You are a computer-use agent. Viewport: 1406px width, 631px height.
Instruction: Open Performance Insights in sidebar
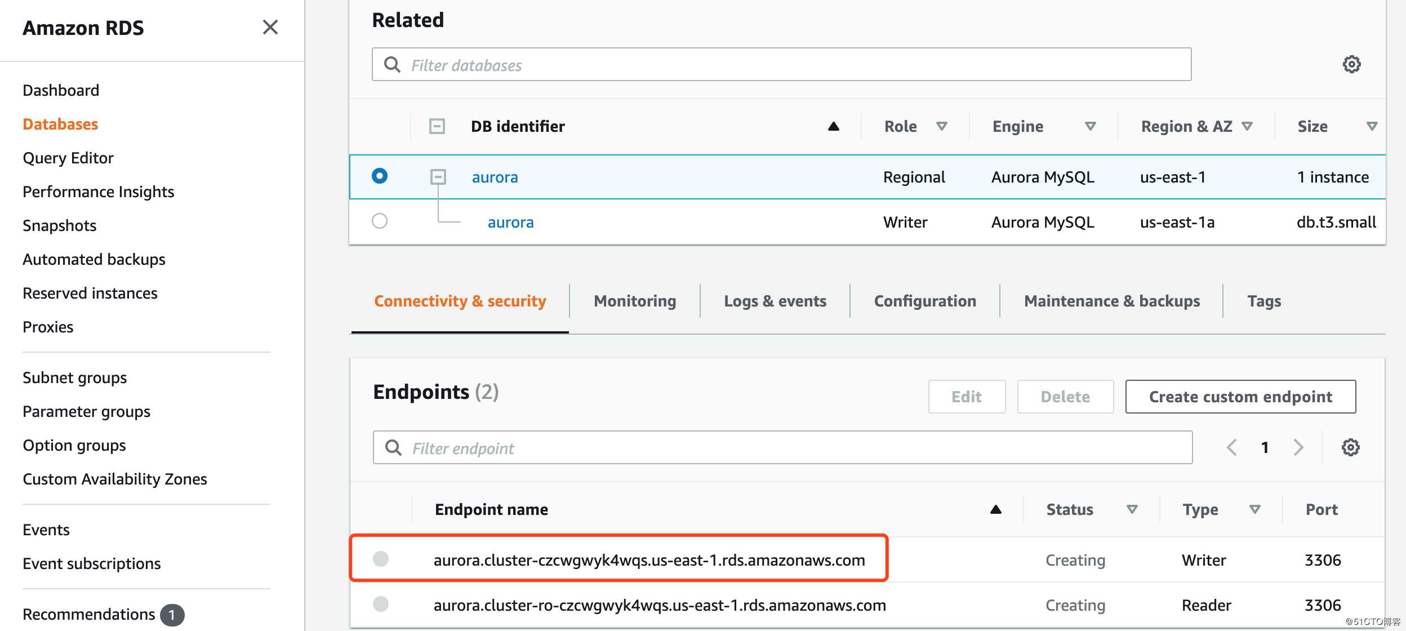click(99, 192)
